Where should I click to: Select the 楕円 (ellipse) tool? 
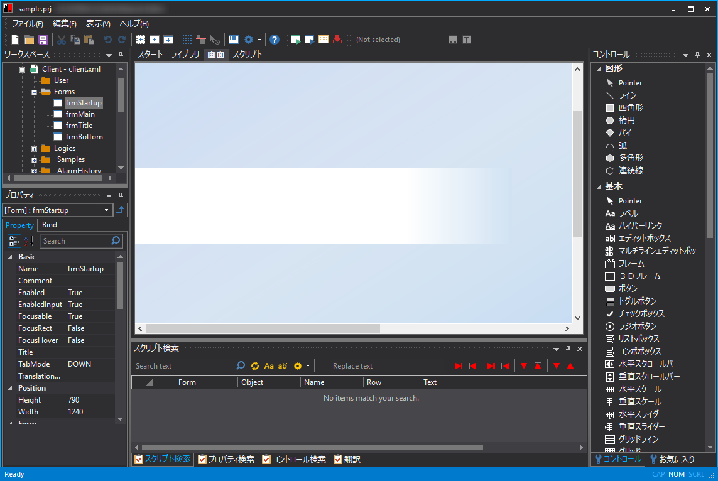(x=626, y=120)
